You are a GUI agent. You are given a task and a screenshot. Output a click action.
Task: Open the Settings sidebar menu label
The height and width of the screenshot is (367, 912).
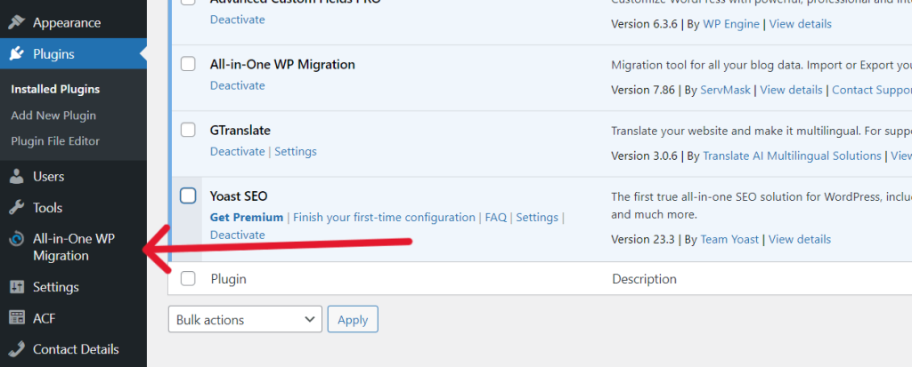tap(56, 287)
